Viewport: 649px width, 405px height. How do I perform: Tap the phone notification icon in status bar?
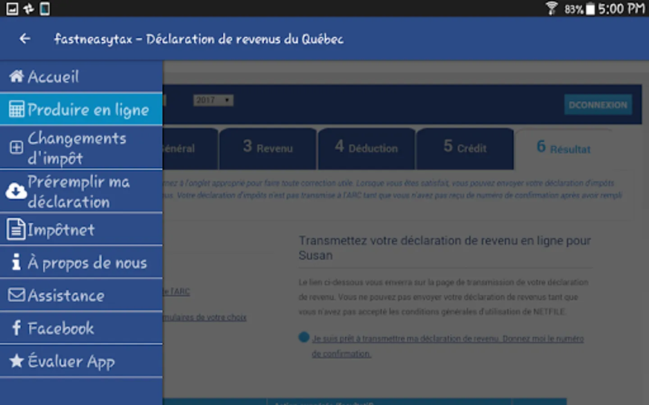click(45, 9)
